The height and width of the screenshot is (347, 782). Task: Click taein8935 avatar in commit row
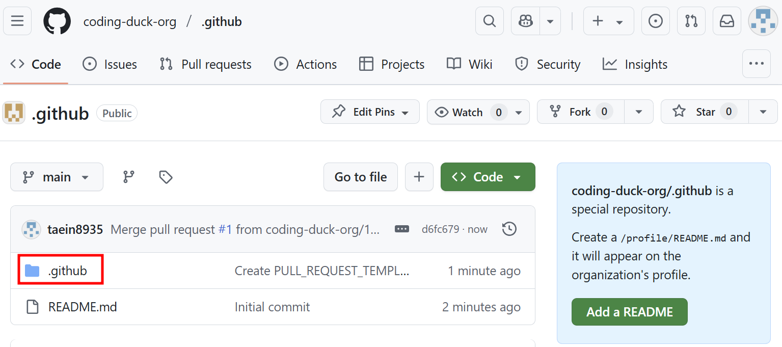click(x=31, y=229)
